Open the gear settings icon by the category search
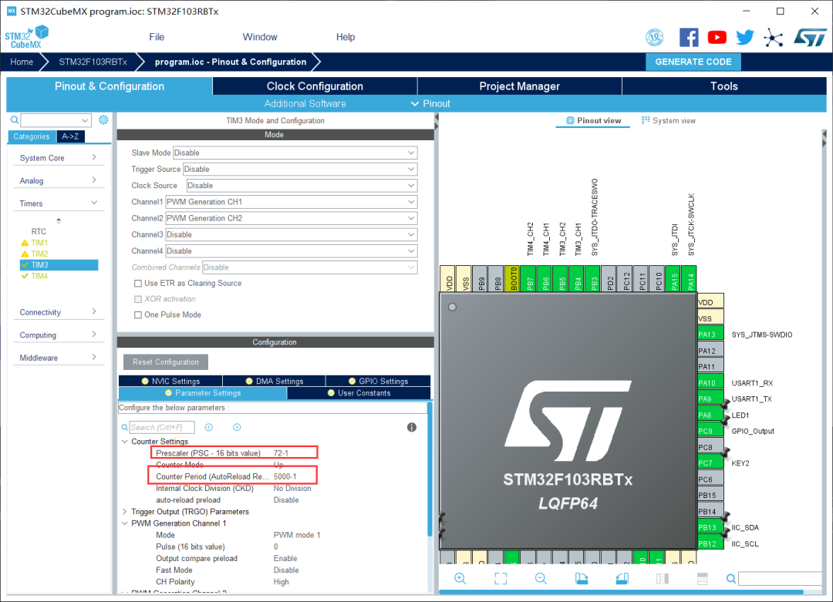Image resolution: width=833 pixels, height=602 pixels. [x=103, y=120]
